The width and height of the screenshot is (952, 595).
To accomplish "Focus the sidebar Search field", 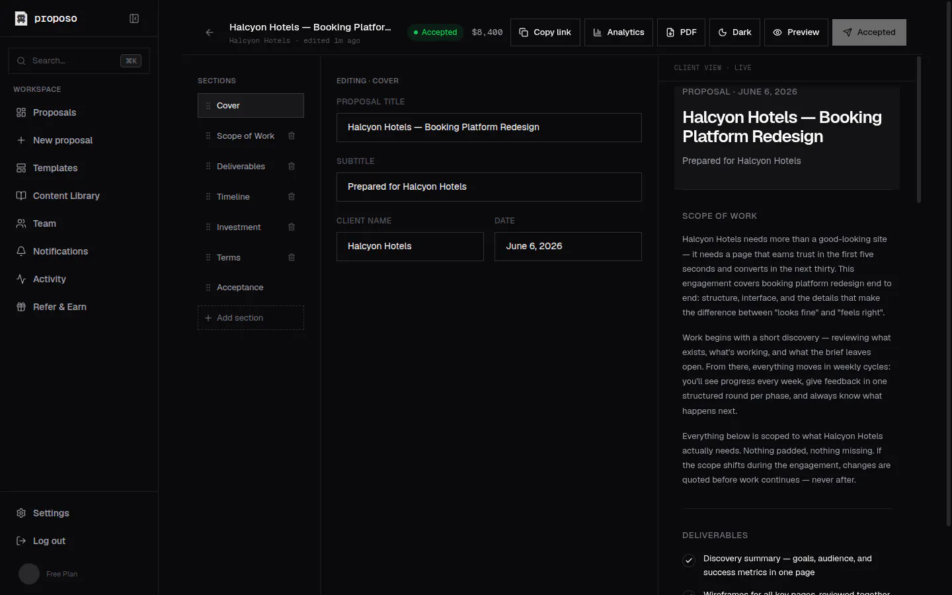I will click(x=79, y=61).
